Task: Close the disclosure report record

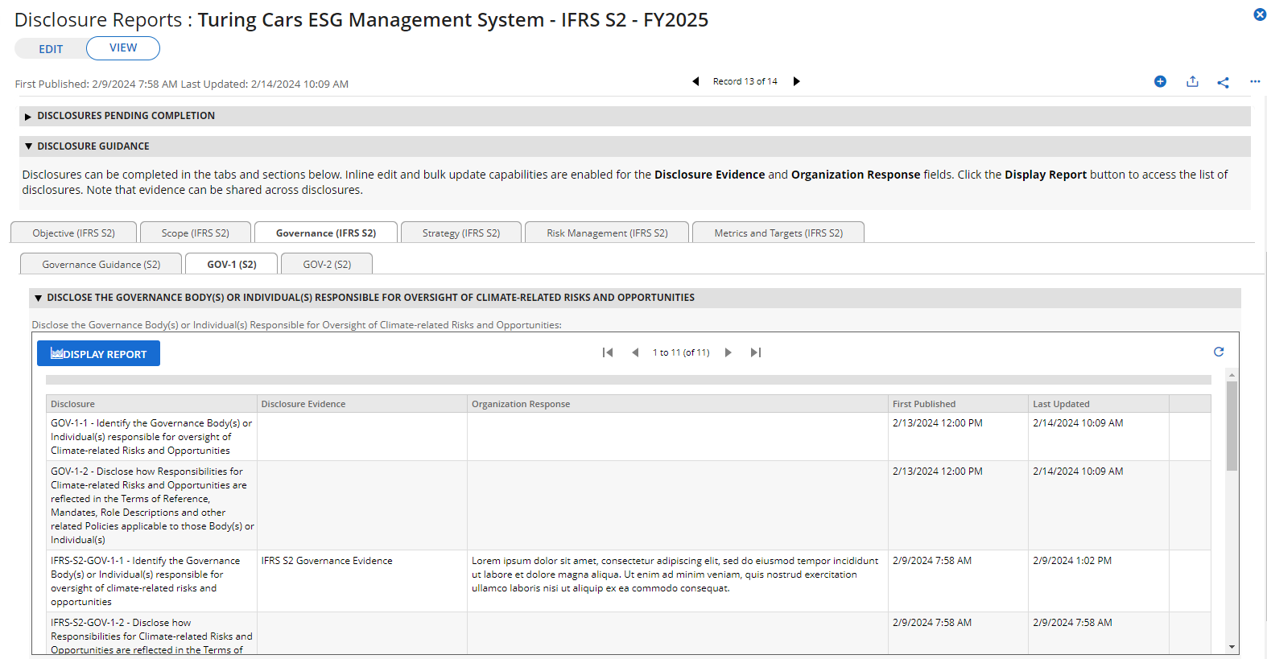Action: 1260,14
